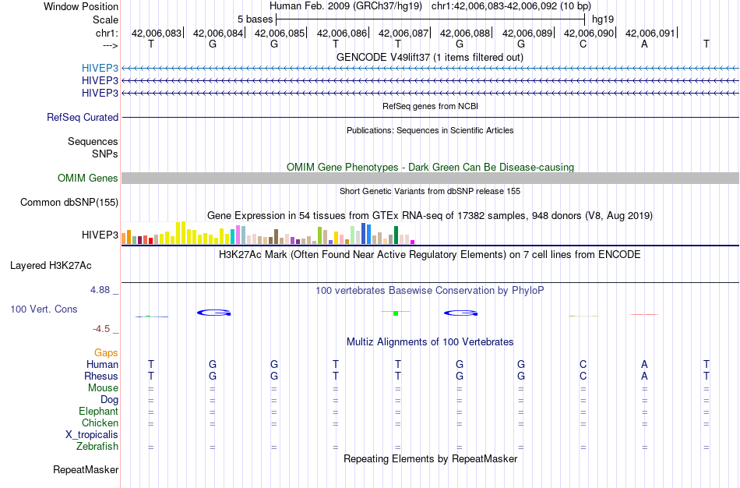
Task: Click the magenta last GTEx expression bar
Action: pyautogui.click(x=412, y=242)
